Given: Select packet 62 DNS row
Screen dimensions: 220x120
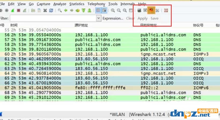Looking at the screenshot, I should (110, 64).
